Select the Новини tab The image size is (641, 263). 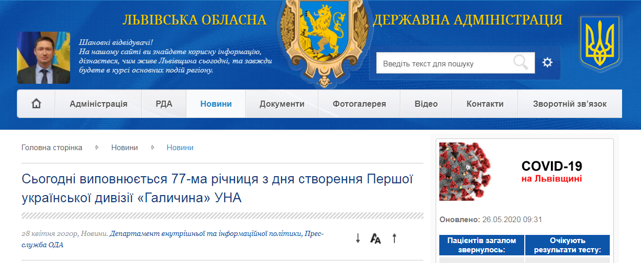tap(216, 104)
